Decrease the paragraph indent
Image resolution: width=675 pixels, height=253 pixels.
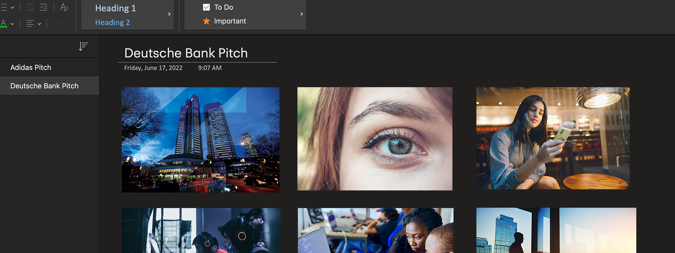tap(30, 7)
